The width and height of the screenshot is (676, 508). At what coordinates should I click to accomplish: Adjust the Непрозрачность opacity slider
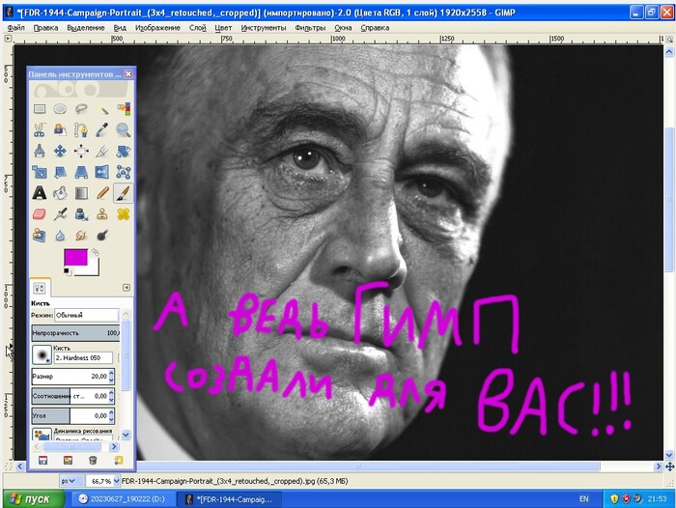[75, 333]
